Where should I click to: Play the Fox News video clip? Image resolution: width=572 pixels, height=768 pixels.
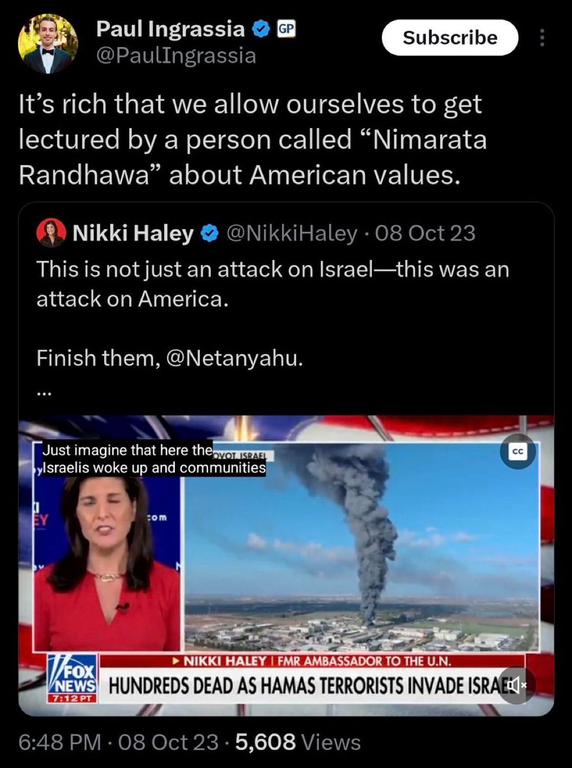(x=286, y=566)
